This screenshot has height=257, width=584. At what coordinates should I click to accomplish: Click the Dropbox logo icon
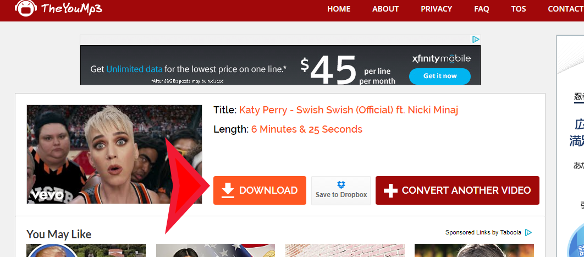pos(341,185)
